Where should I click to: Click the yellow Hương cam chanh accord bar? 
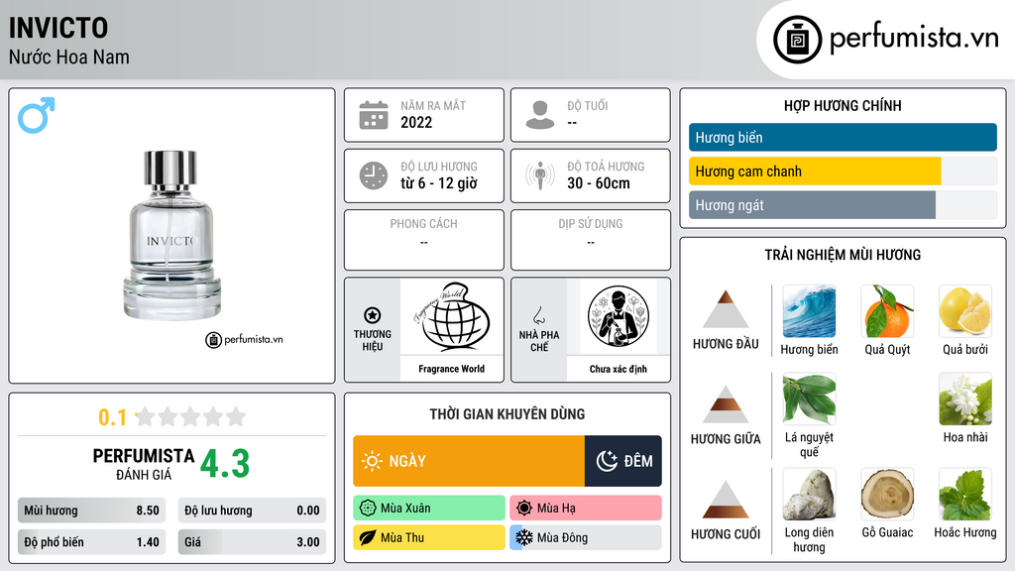[815, 171]
